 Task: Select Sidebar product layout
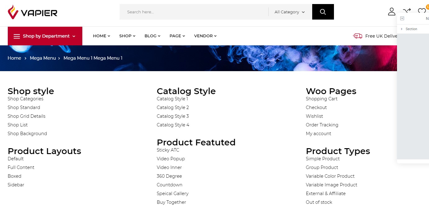(x=16, y=185)
